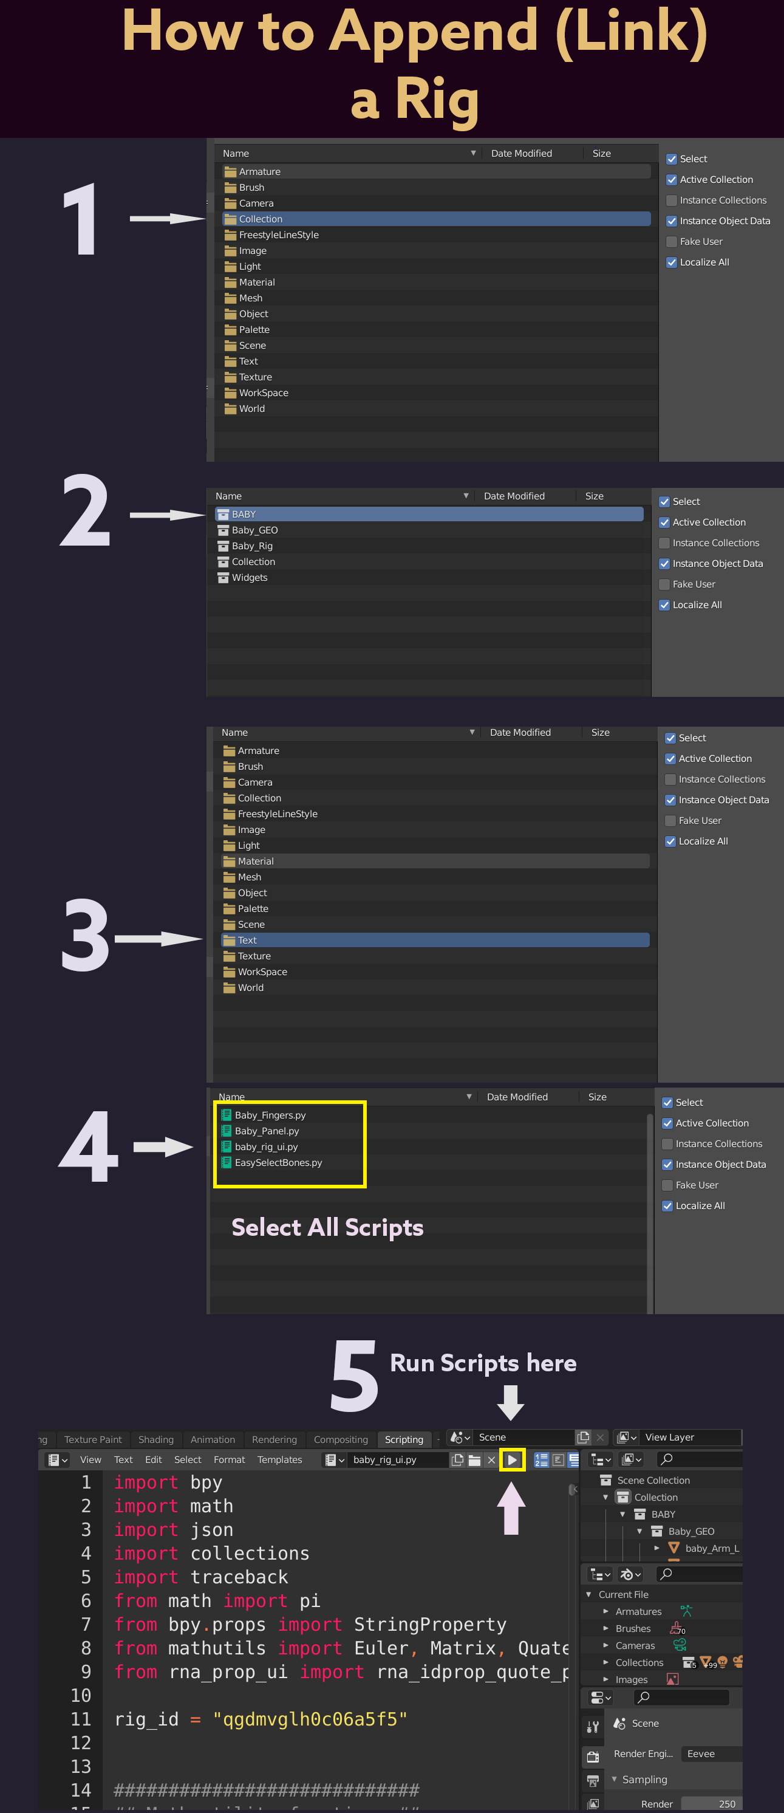Viewport: 784px width, 1813px height.
Task: Collapse the Current File tree
Action: (588, 1594)
